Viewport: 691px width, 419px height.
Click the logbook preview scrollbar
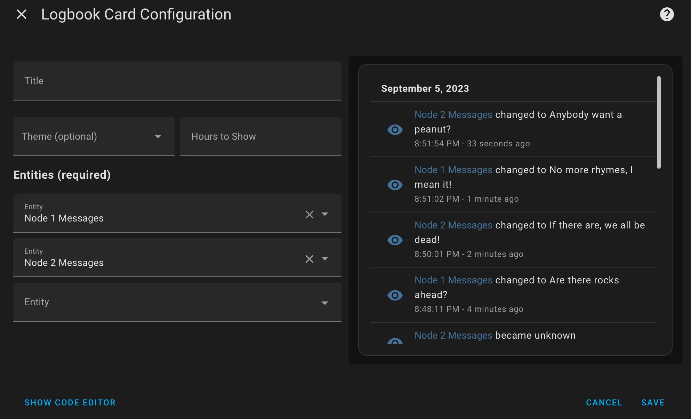click(658, 122)
